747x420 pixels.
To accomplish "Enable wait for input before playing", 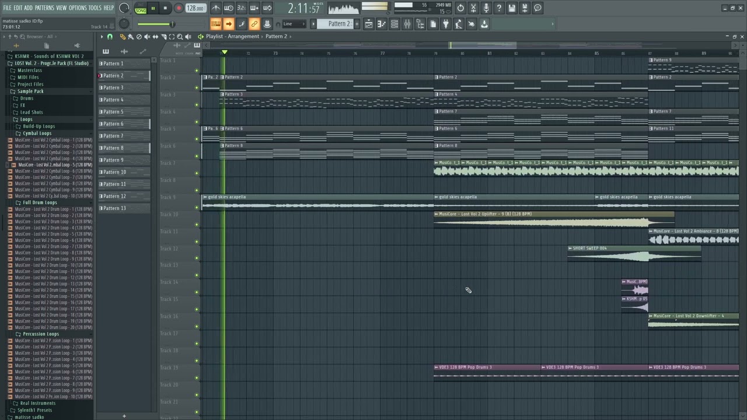I will click(x=229, y=8).
